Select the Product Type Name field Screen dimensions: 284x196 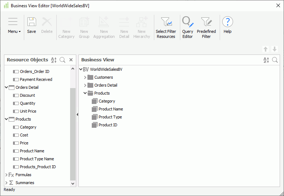[36, 159]
